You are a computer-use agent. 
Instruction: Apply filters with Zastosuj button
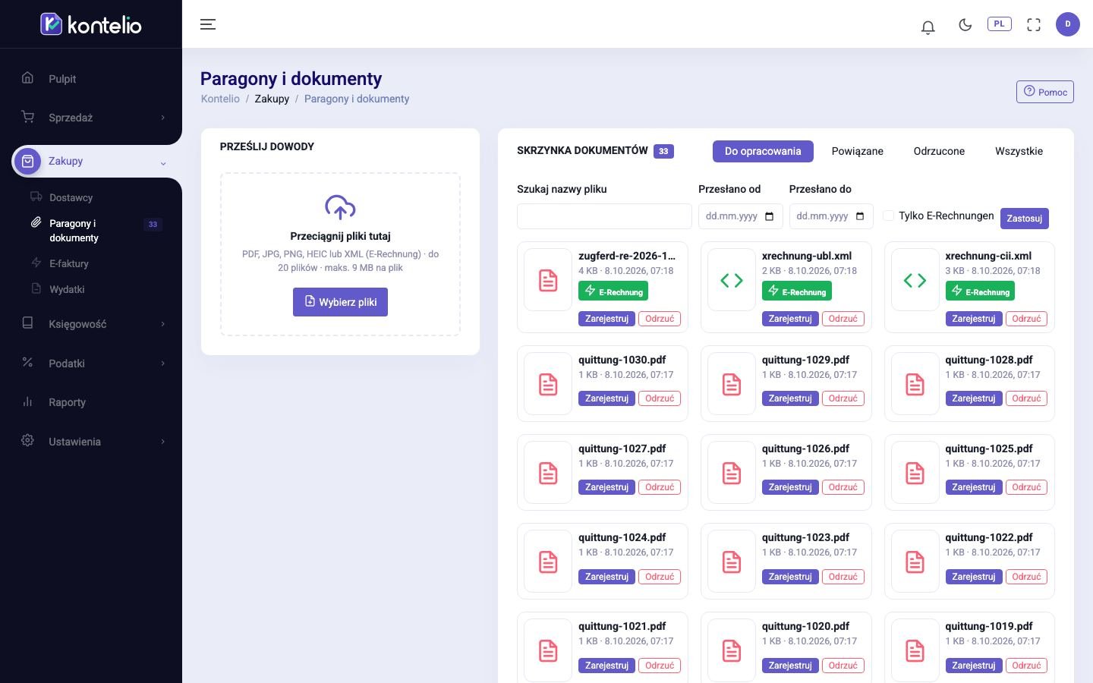pos(1024,219)
